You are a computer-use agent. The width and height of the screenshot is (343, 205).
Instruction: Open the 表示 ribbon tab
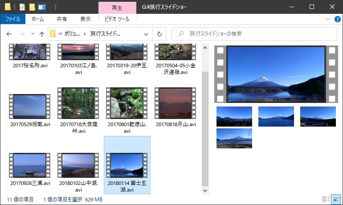[x=86, y=19]
